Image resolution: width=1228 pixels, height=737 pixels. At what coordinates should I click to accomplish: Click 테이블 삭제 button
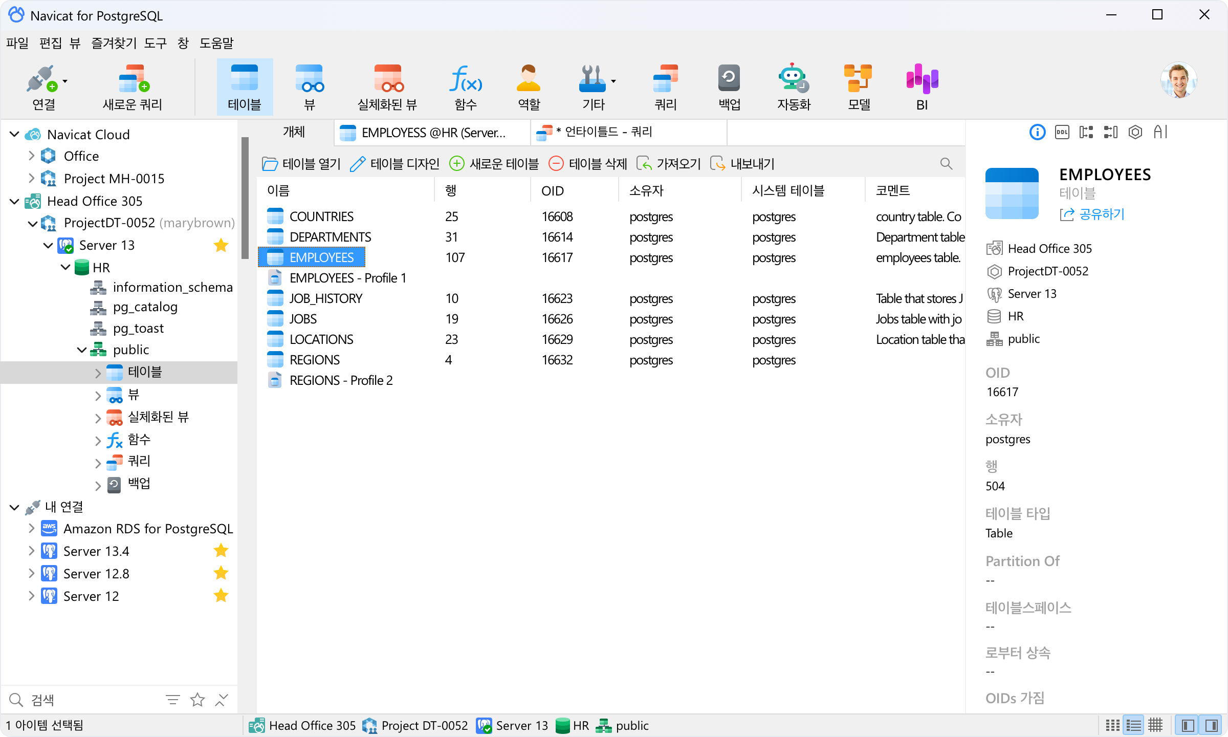coord(587,164)
